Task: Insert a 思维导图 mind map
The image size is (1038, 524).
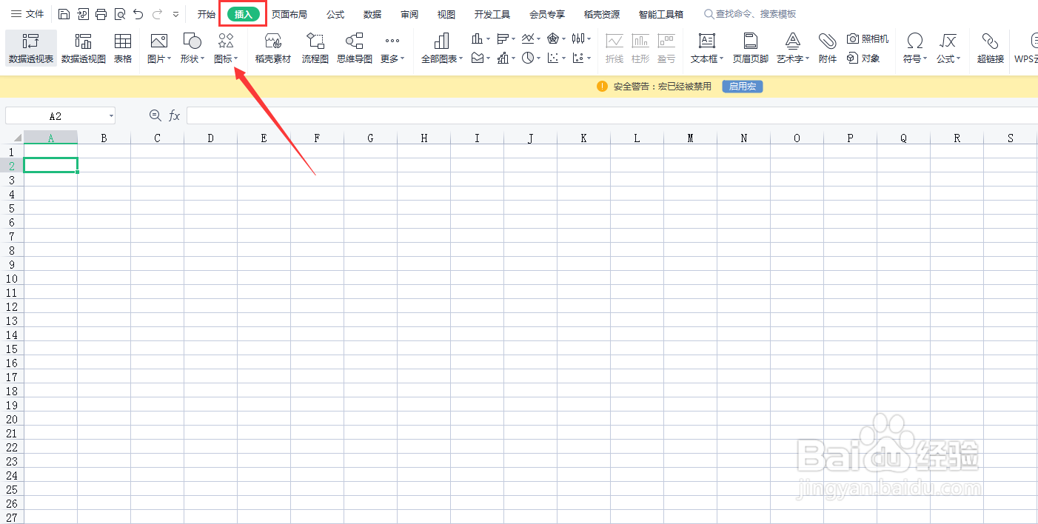Action: (x=355, y=48)
